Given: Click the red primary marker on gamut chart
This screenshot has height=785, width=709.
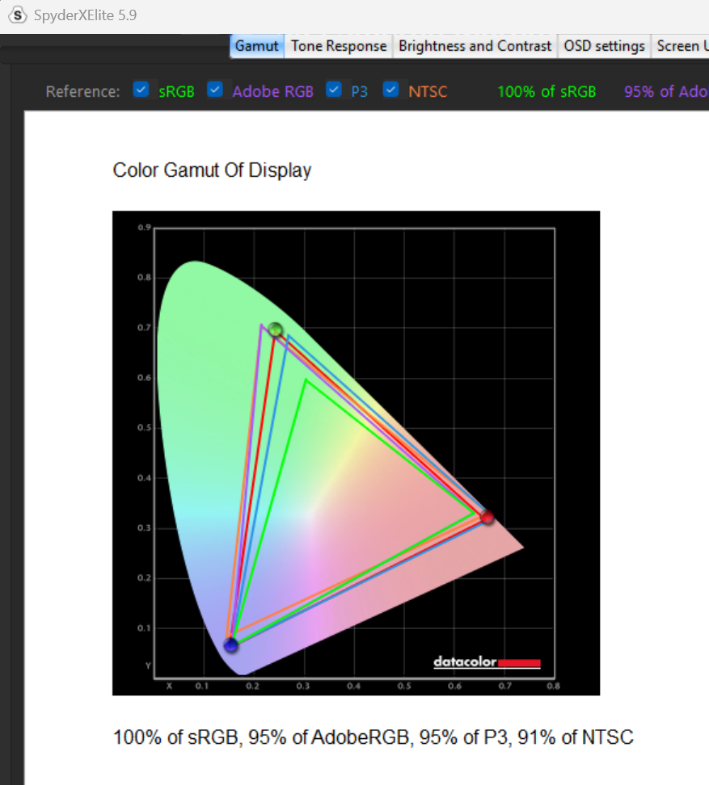Looking at the screenshot, I should point(487,518).
